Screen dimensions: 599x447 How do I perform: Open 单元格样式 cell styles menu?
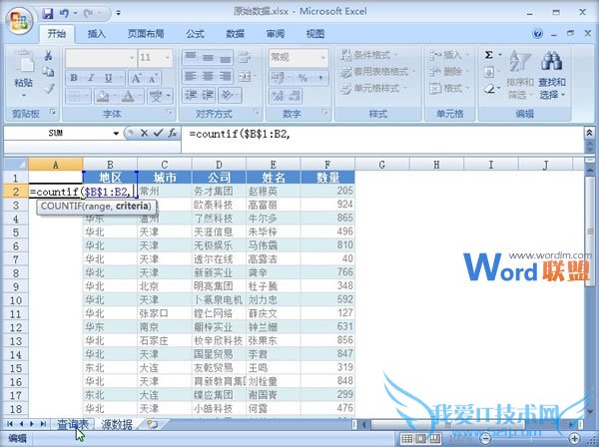(x=372, y=89)
